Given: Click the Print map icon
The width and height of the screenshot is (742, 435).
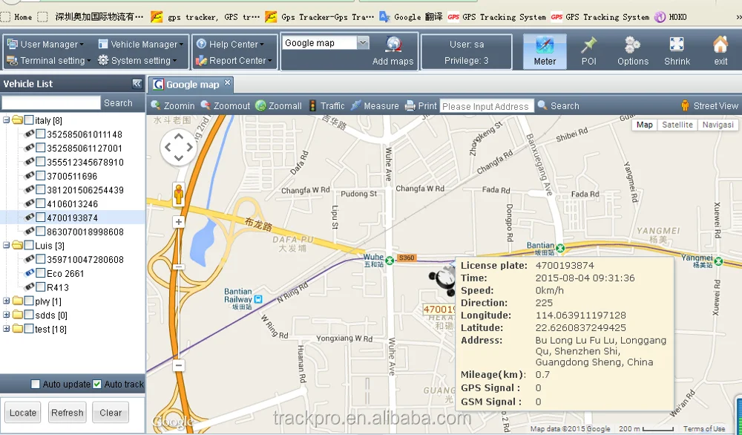Looking at the screenshot, I should [x=421, y=105].
